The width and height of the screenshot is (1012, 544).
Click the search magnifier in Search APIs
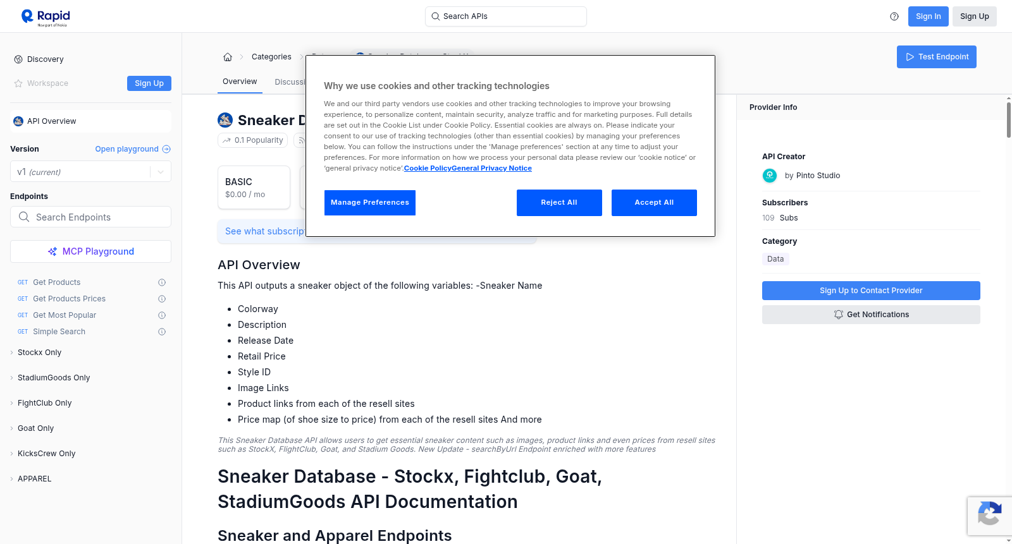436,16
